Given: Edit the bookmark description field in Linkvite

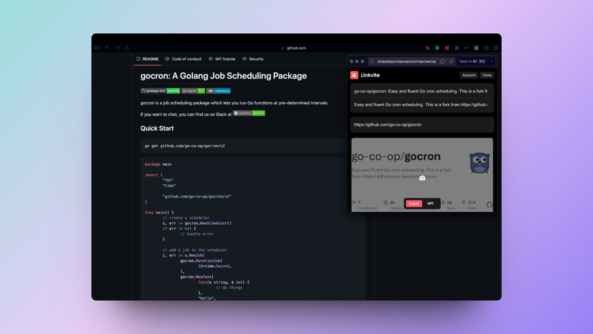Looking at the screenshot, I should pos(422,104).
